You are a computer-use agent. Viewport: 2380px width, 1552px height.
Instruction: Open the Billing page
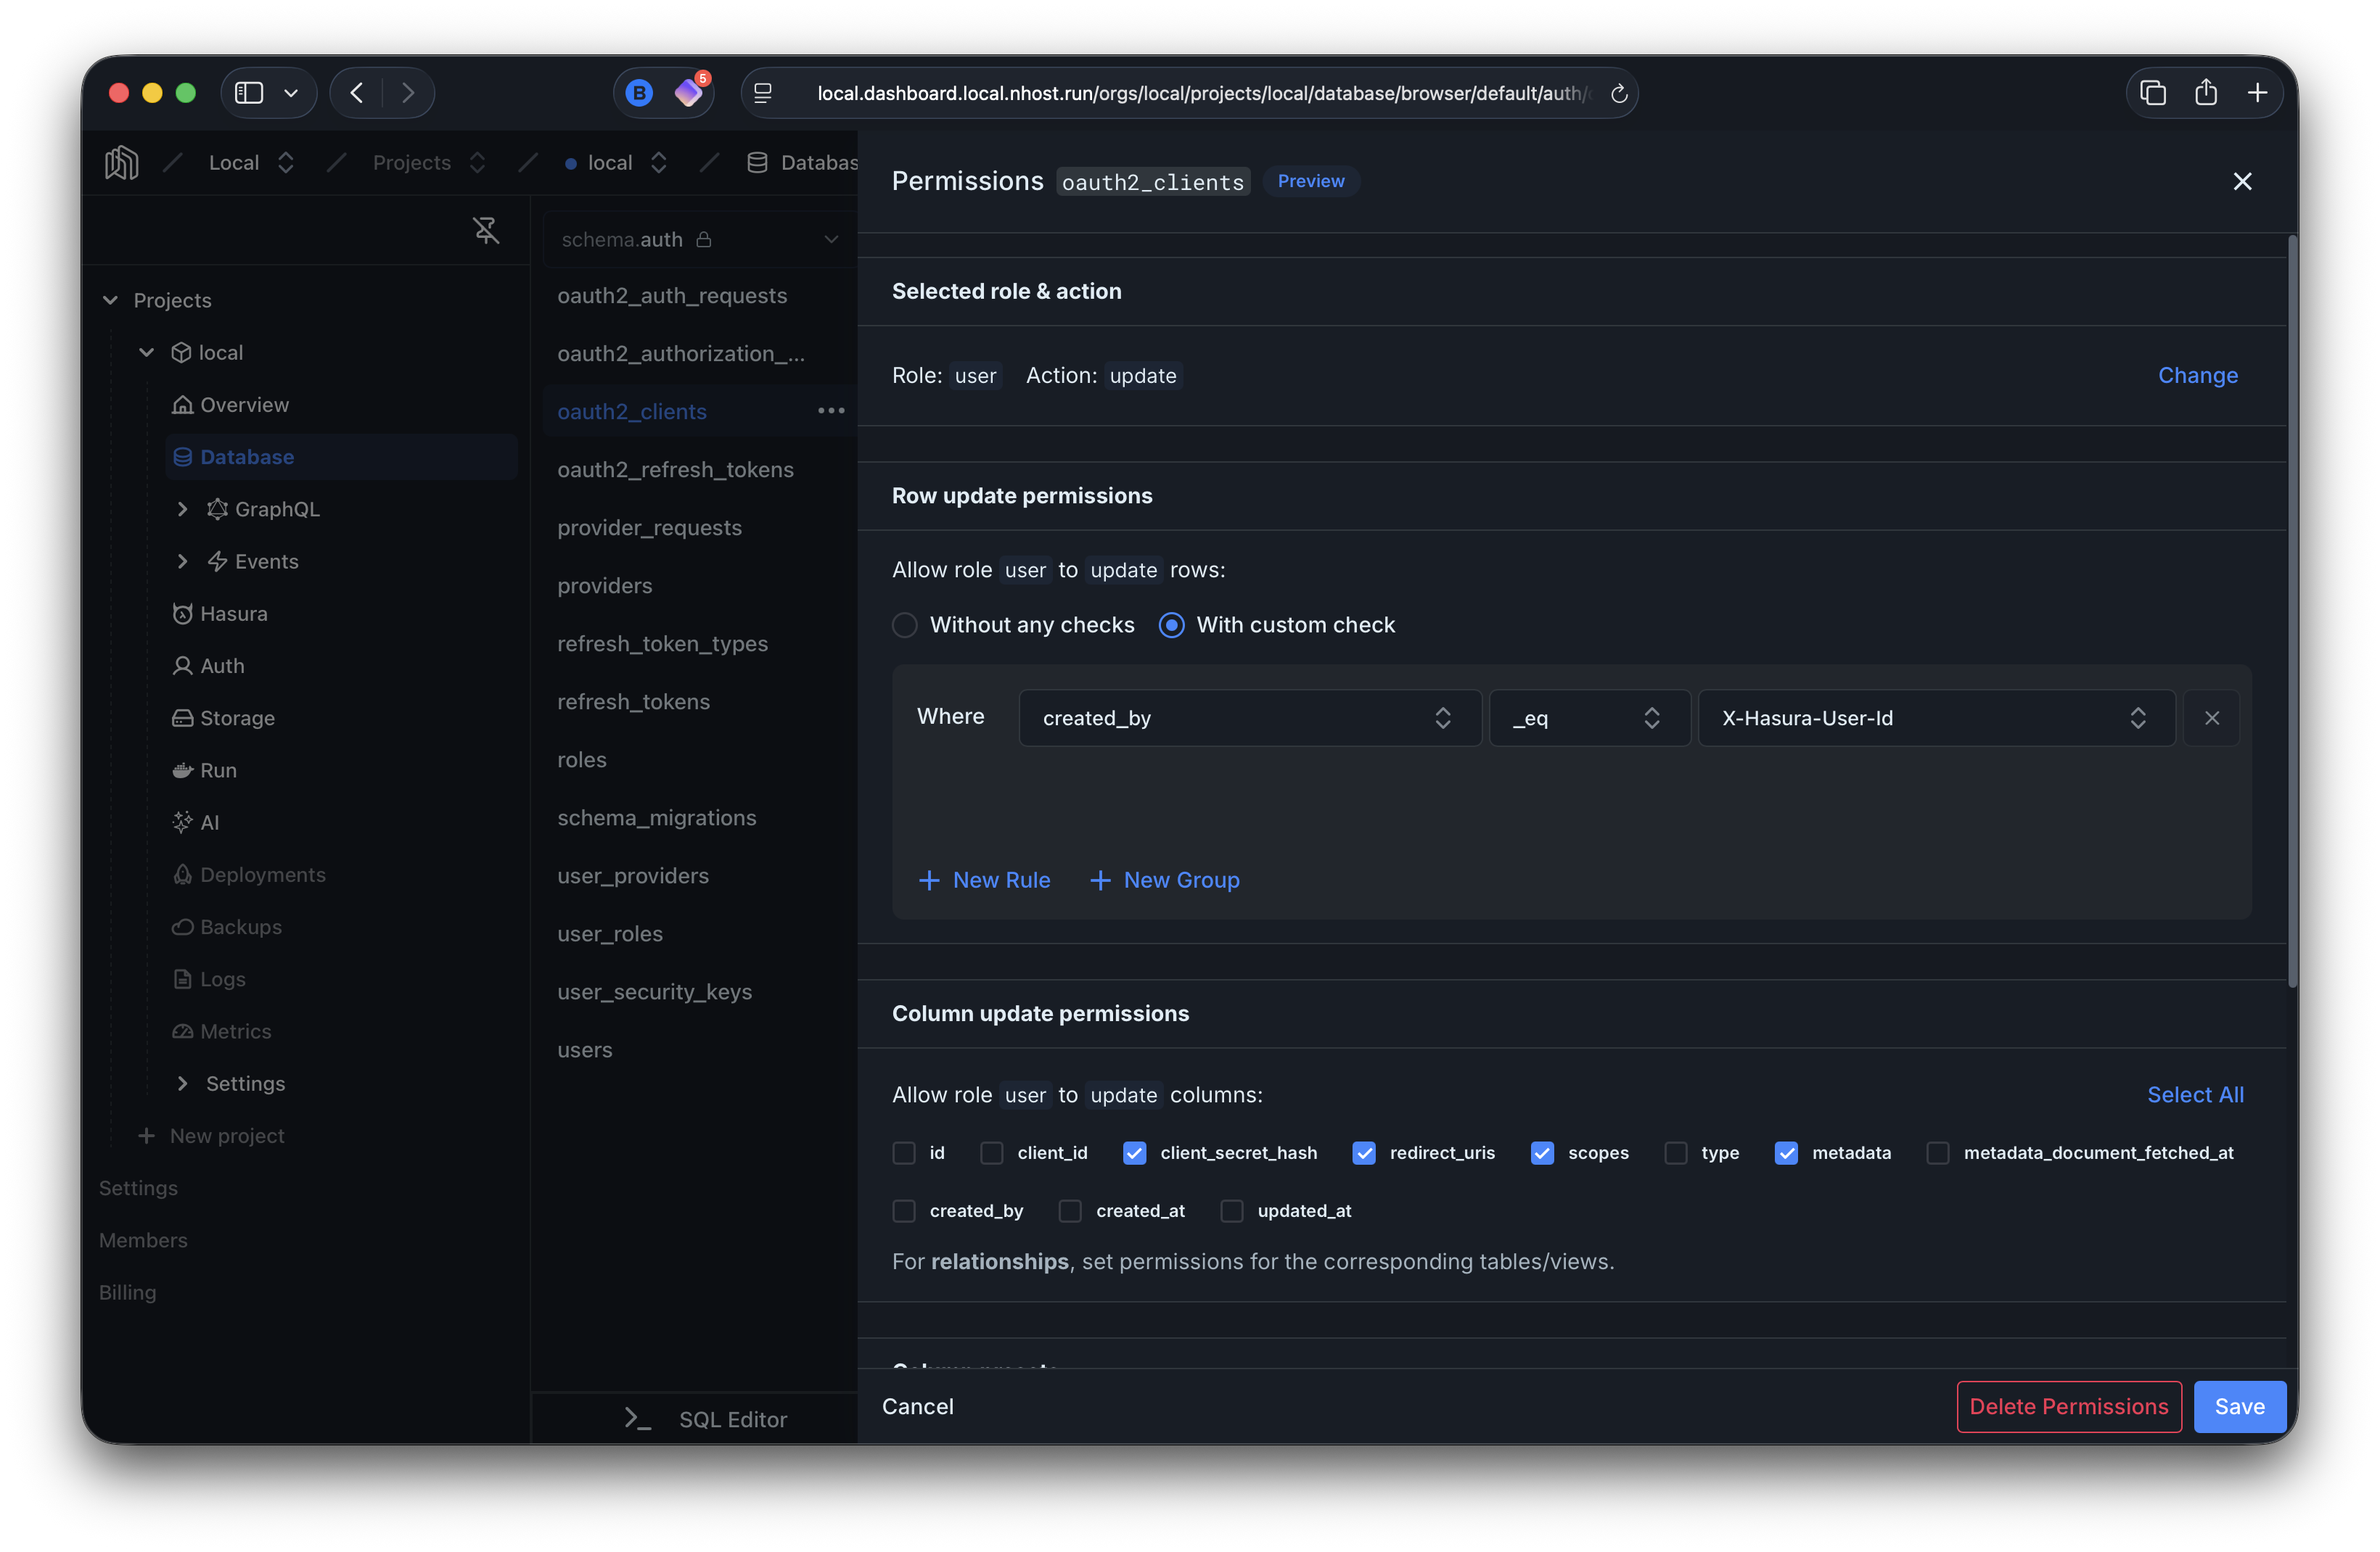point(128,1291)
